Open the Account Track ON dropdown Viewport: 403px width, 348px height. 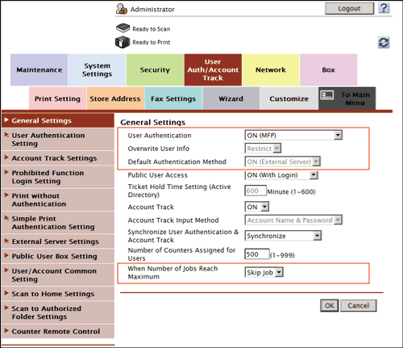(x=256, y=207)
